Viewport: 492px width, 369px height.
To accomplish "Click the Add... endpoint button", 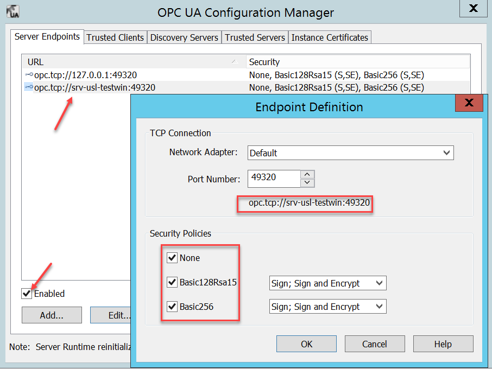I will [x=52, y=315].
